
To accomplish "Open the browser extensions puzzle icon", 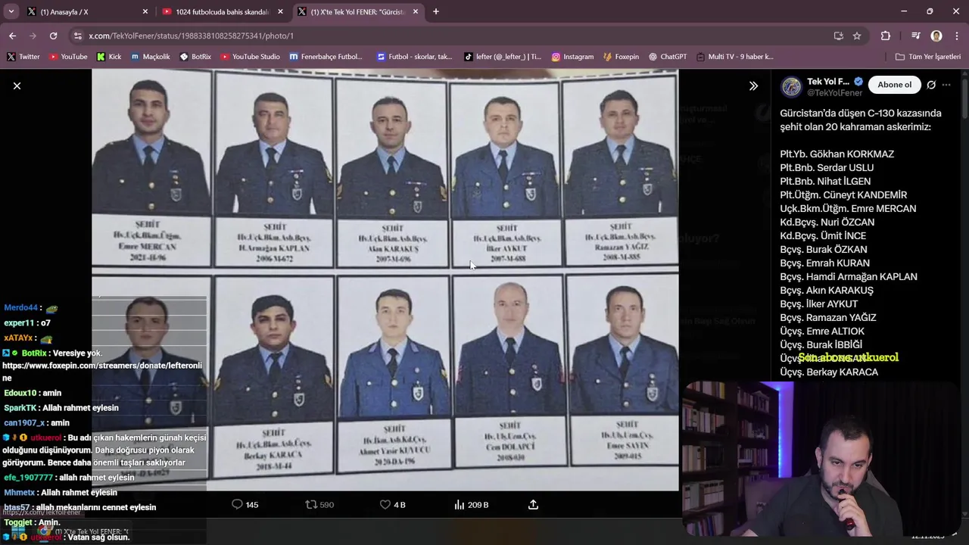I will coord(885,36).
